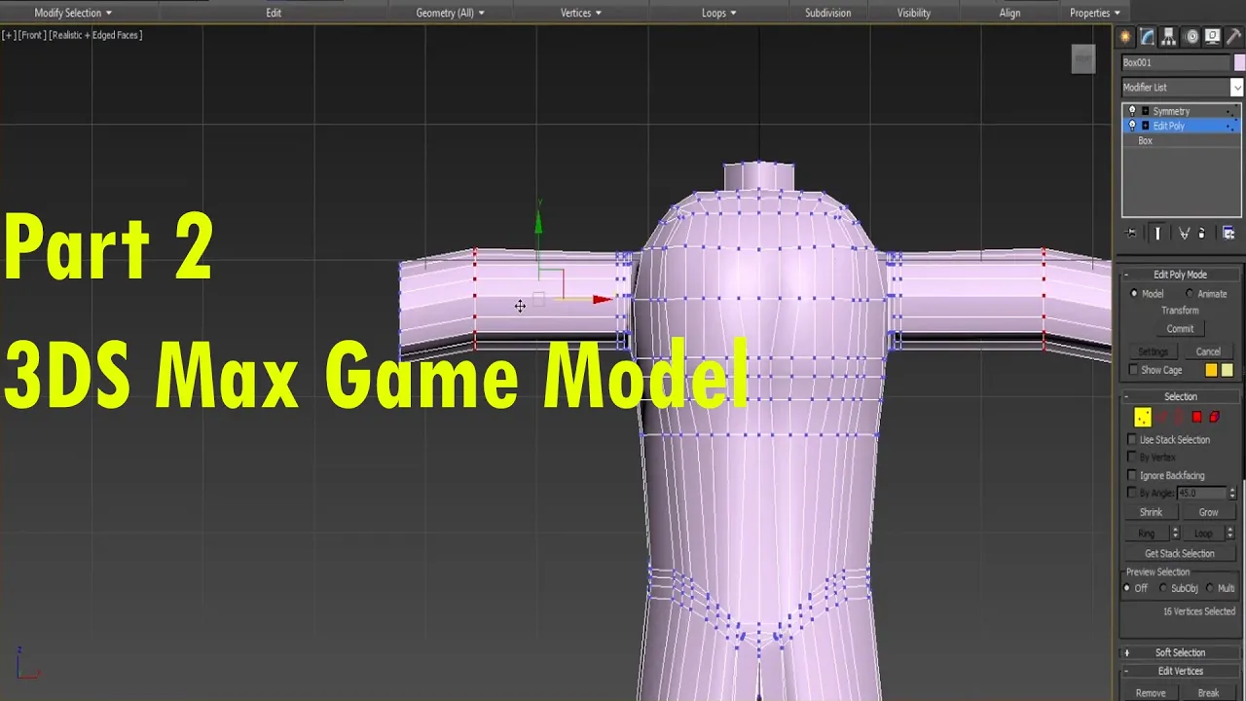Select Vertex sub-object level icon
1246x701 pixels.
tap(1143, 417)
